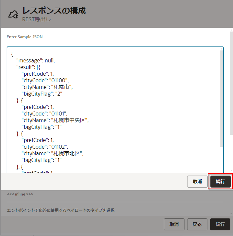233x236 pixels.
Task: Click the up arrow of JSON textarea scrollbar
Action: (221, 49)
